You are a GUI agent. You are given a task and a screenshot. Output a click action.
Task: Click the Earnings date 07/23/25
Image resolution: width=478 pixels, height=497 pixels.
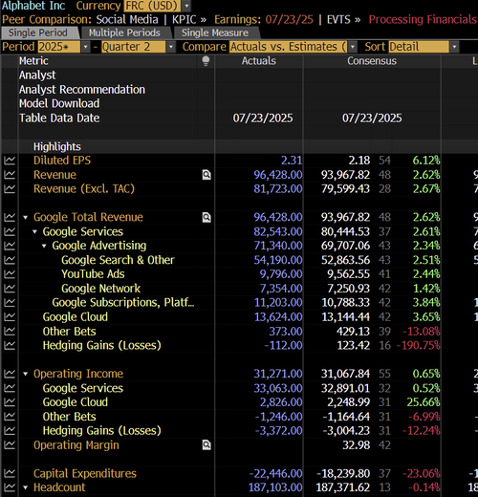290,19
